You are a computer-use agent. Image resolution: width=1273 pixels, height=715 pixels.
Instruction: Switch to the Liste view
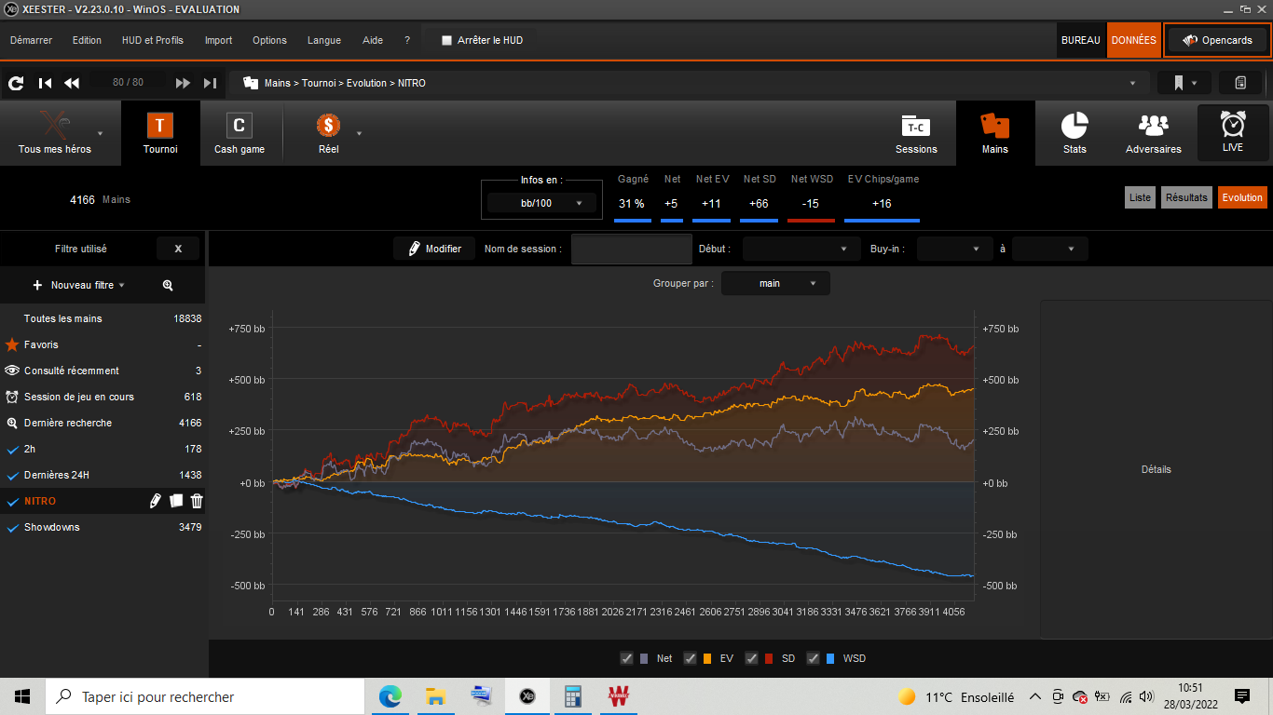1140,197
